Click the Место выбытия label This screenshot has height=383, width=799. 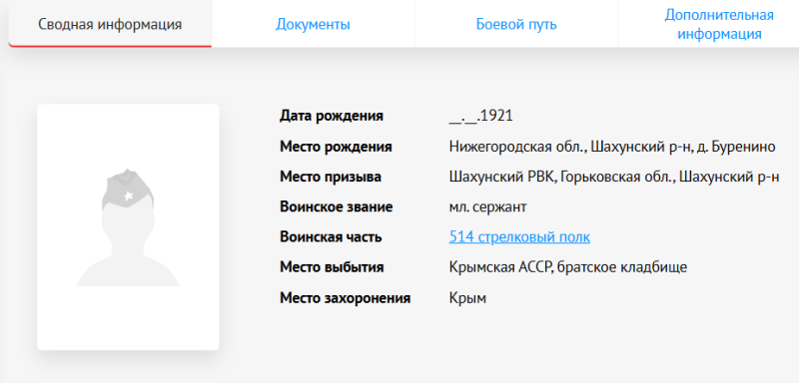click(x=332, y=267)
